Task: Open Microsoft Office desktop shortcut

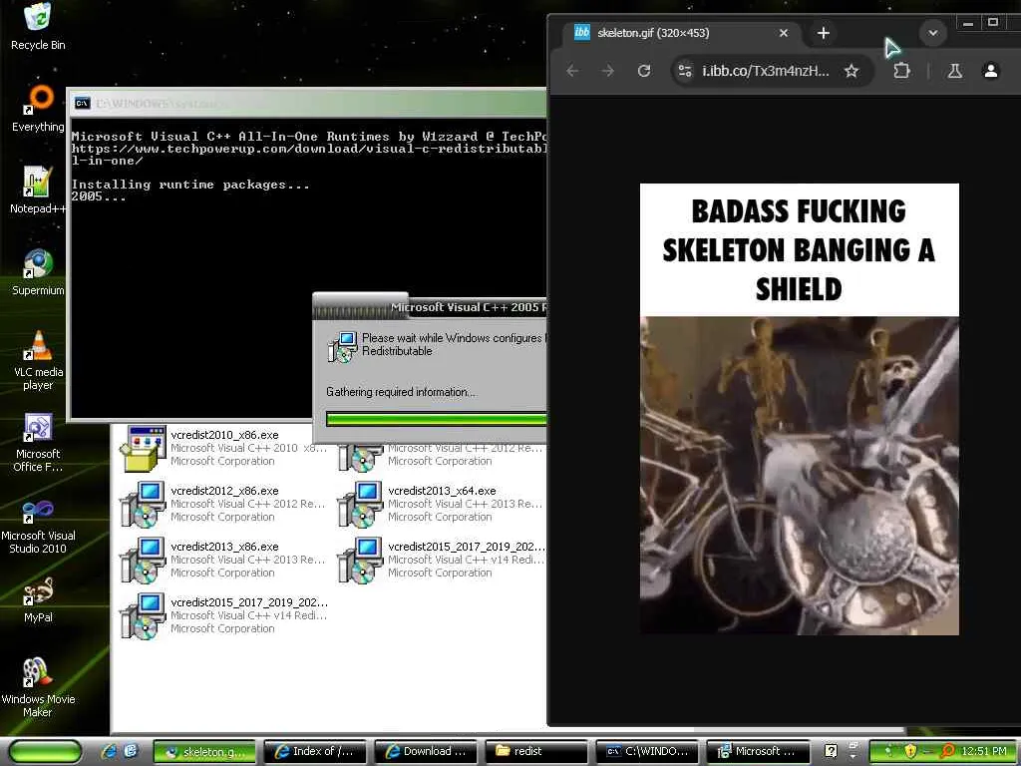Action: (38, 442)
